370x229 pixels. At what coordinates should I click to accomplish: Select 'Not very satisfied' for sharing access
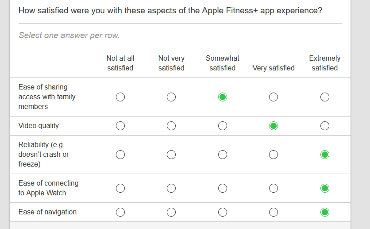tap(171, 97)
